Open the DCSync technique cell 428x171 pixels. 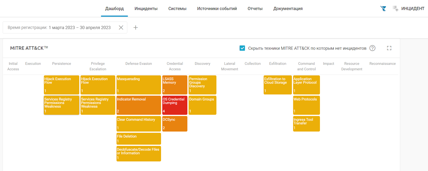coord(175,124)
